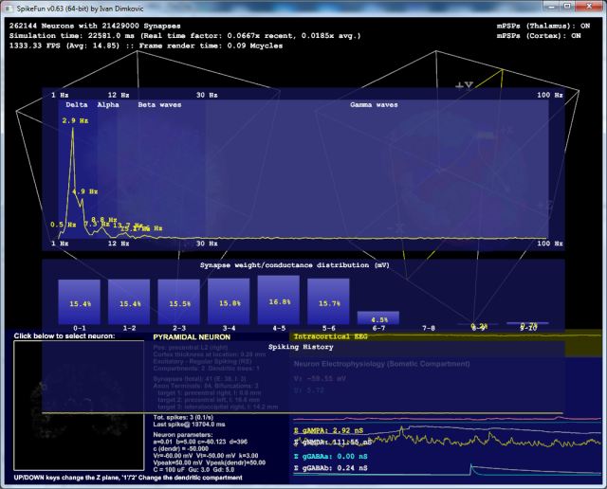Minimize the SpikeFun window
The width and height of the screenshot is (607, 489).
(x=550, y=6)
